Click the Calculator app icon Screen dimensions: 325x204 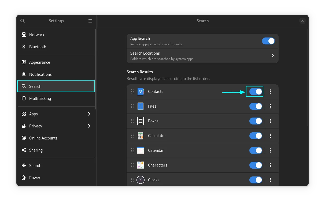(141, 136)
